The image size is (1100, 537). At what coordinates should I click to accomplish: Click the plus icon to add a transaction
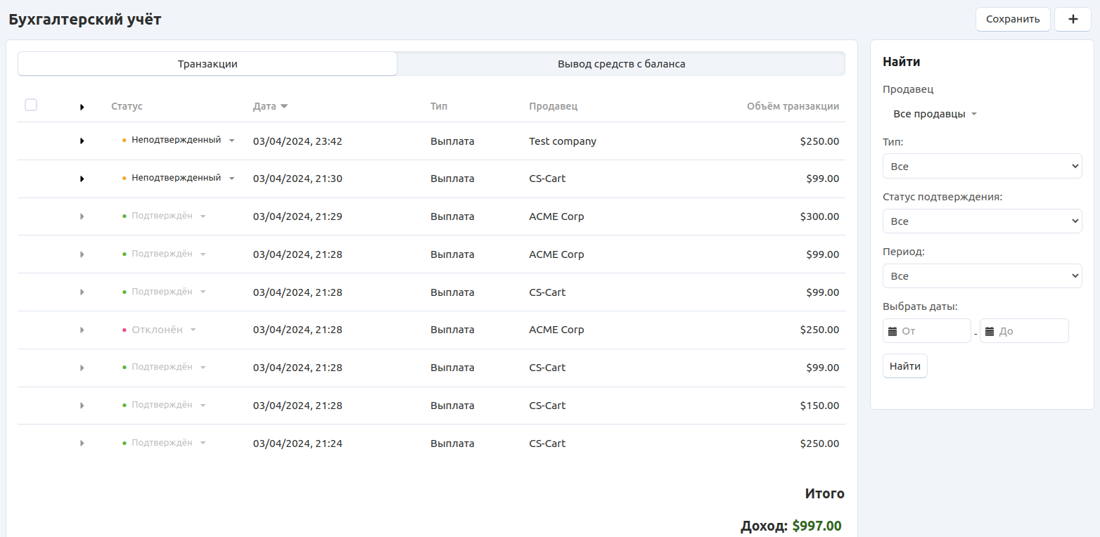click(x=1073, y=20)
